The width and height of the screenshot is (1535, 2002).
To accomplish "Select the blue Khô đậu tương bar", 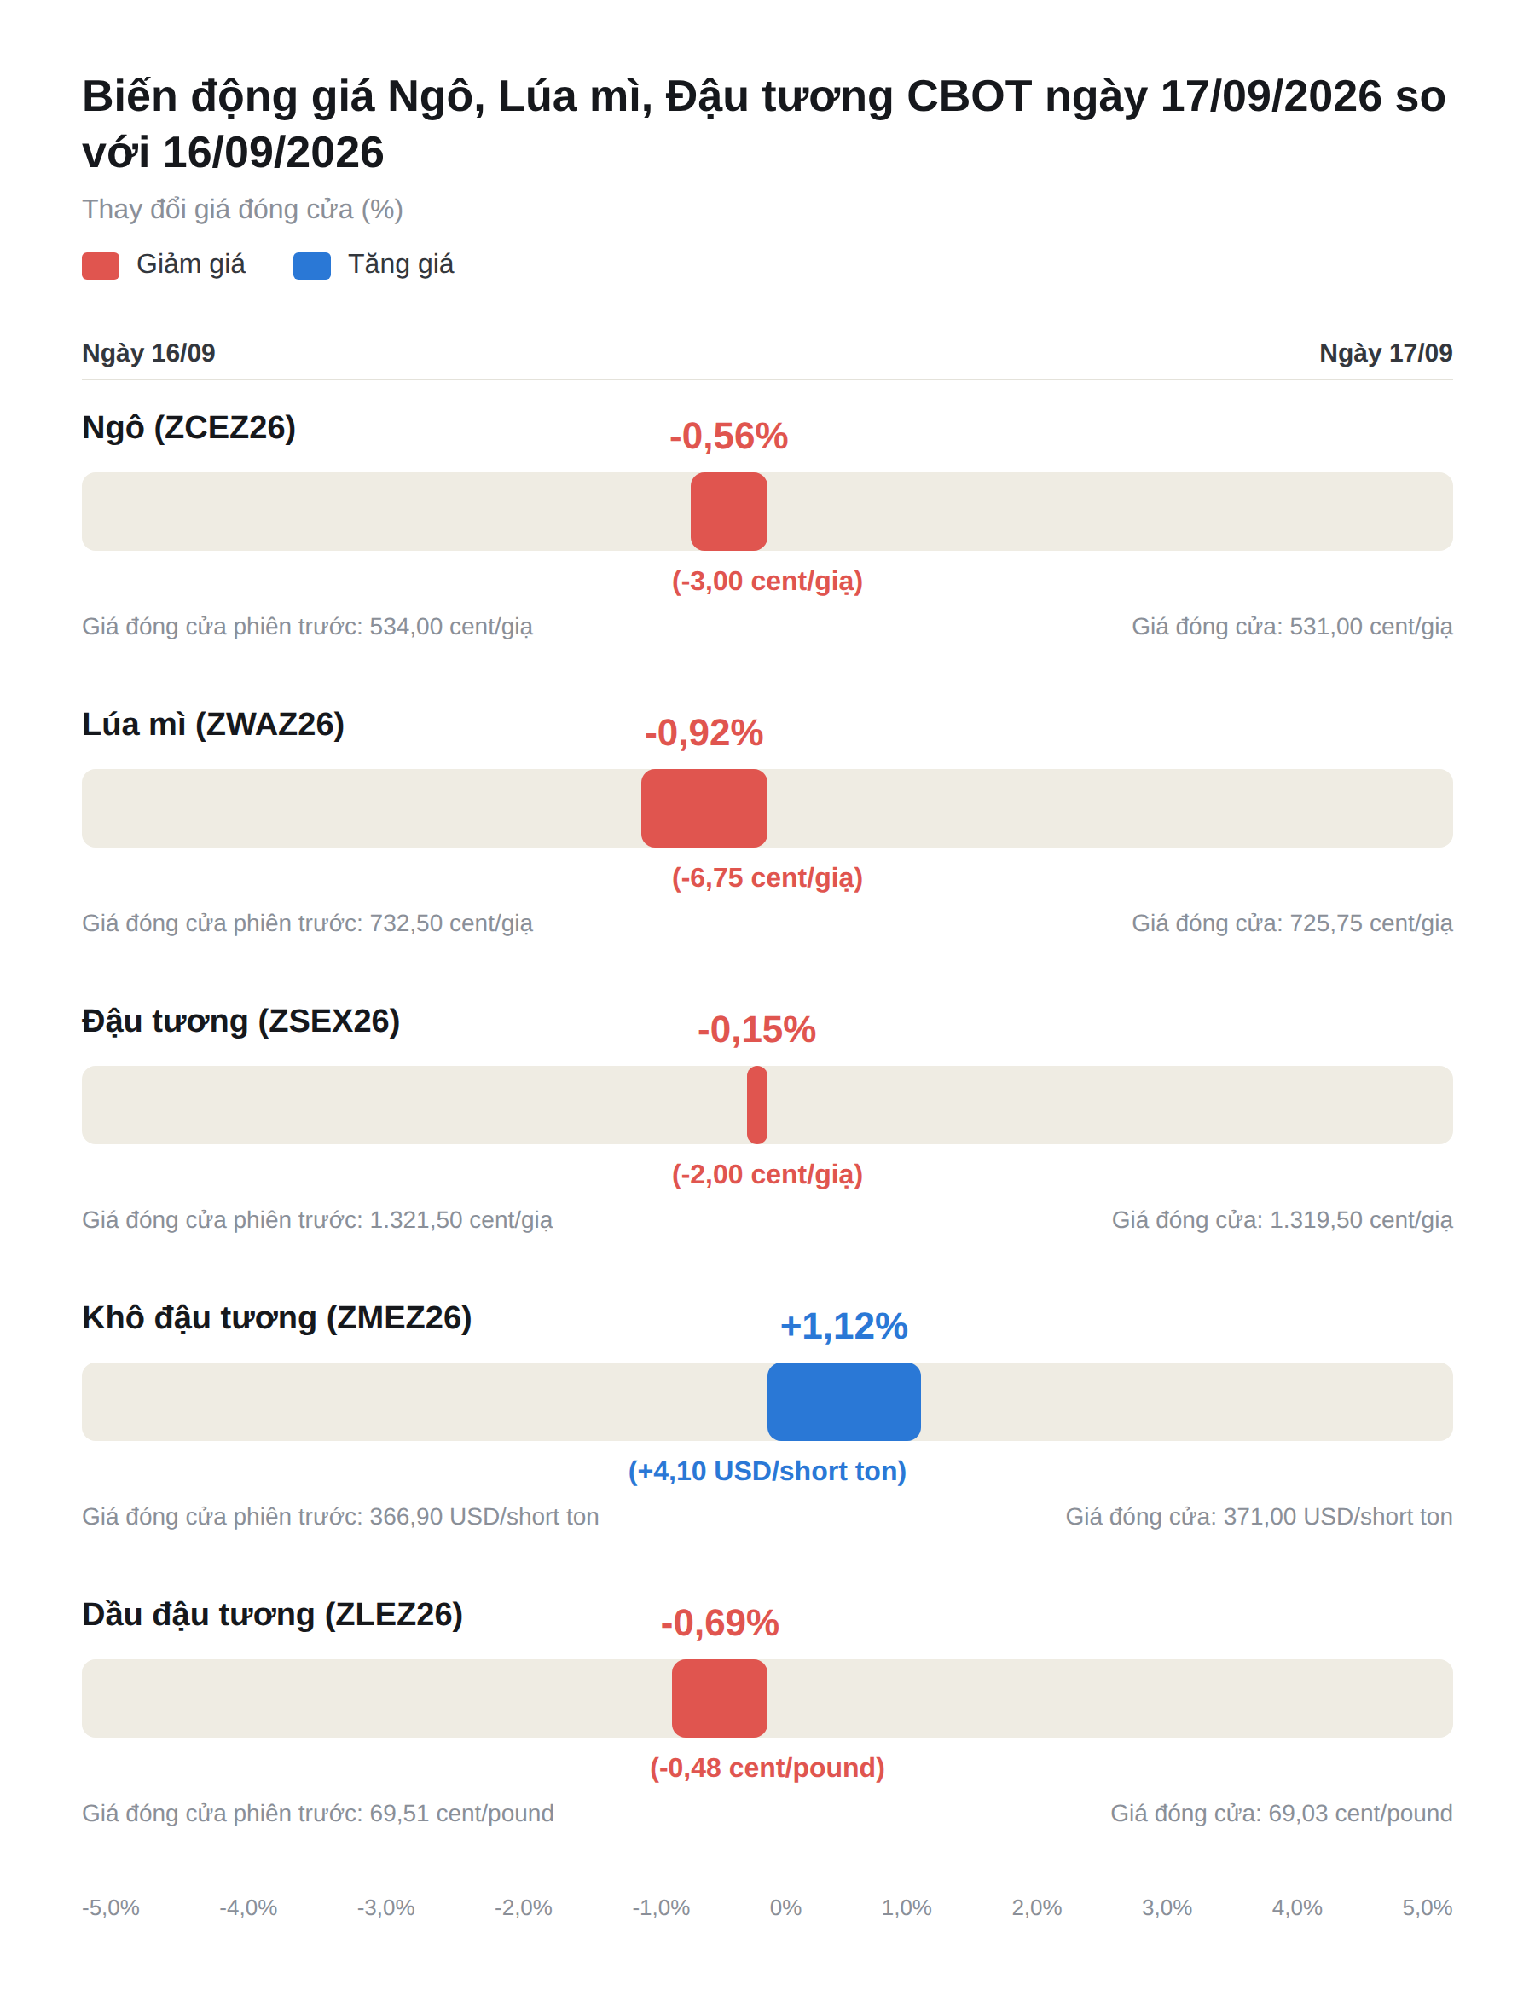I will pyautogui.click(x=844, y=1402).
